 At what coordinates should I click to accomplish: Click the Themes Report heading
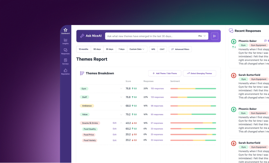pos(92,59)
